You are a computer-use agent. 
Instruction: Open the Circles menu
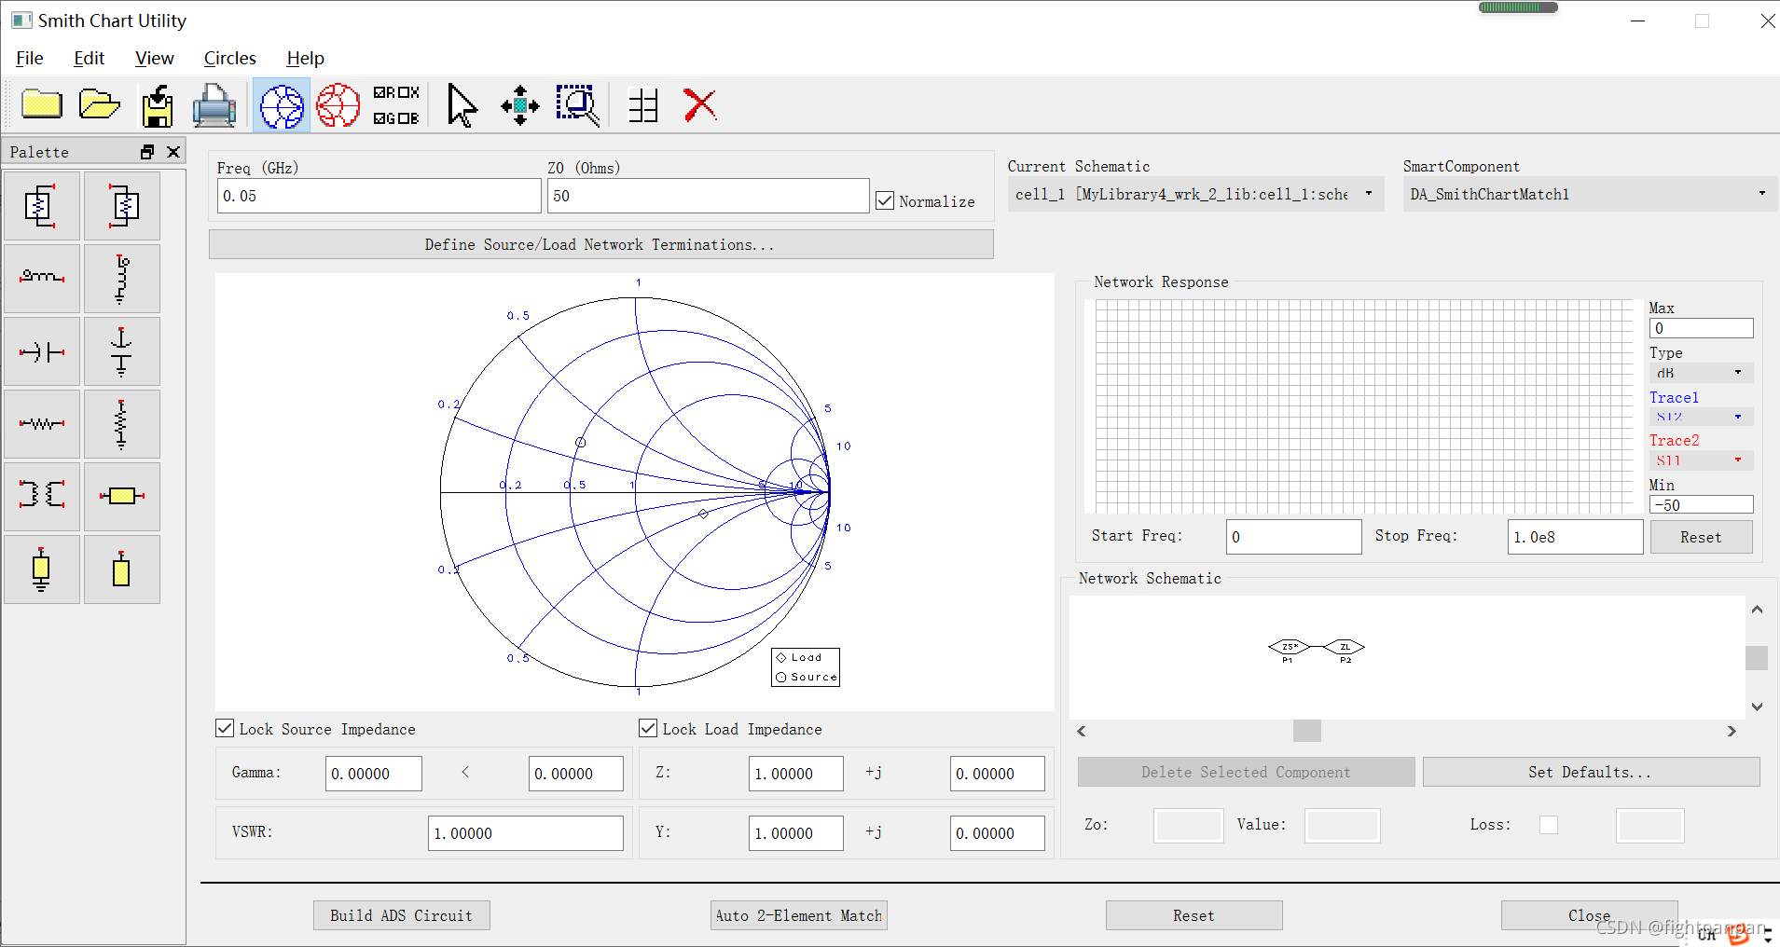[229, 58]
